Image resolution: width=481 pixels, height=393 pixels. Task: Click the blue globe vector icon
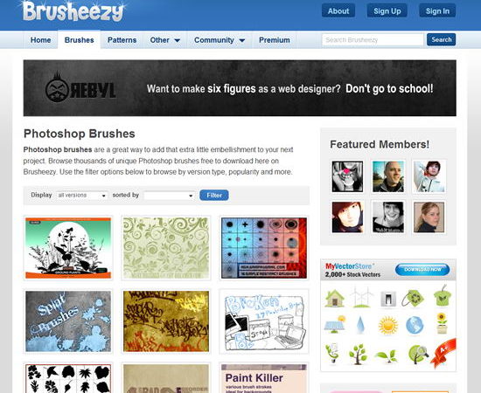pyautogui.click(x=415, y=325)
